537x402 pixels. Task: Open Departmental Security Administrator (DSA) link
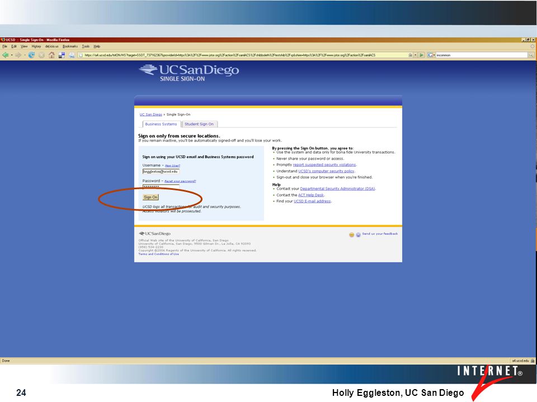click(x=338, y=189)
